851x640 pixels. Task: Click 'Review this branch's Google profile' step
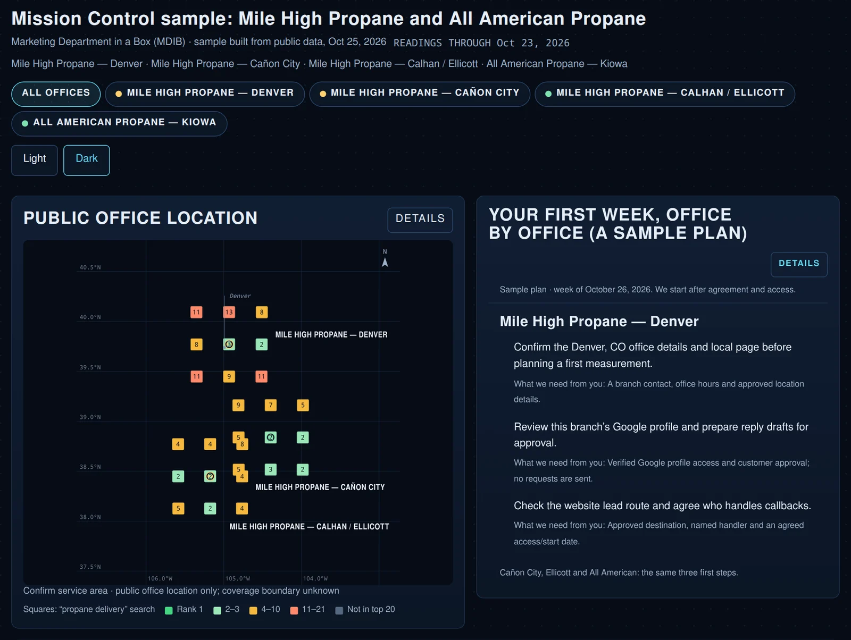click(x=661, y=435)
